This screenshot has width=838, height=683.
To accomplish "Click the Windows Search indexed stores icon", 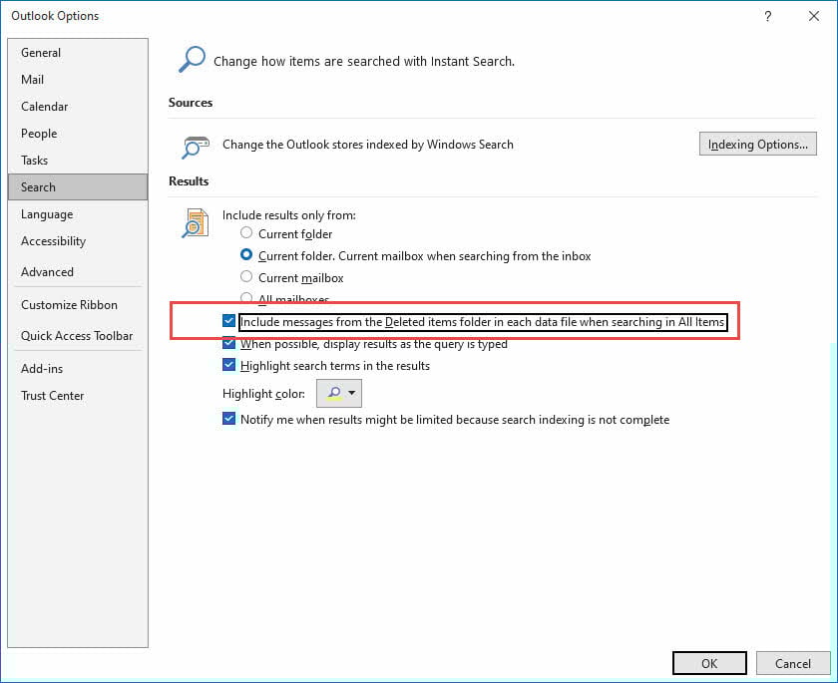I will point(196,147).
